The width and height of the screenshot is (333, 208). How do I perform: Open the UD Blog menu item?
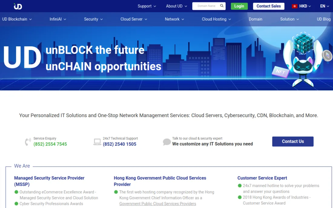[x=324, y=19]
